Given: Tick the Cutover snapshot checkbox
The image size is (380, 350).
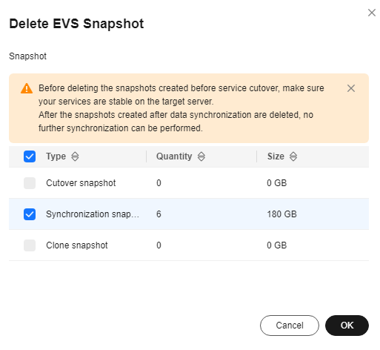Looking at the screenshot, I should [x=30, y=183].
